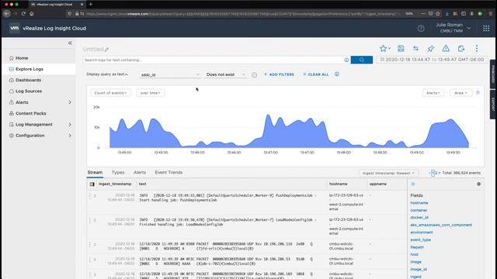Collapse chart with double-chevron up icon
497x279 pixels.
click(x=478, y=92)
